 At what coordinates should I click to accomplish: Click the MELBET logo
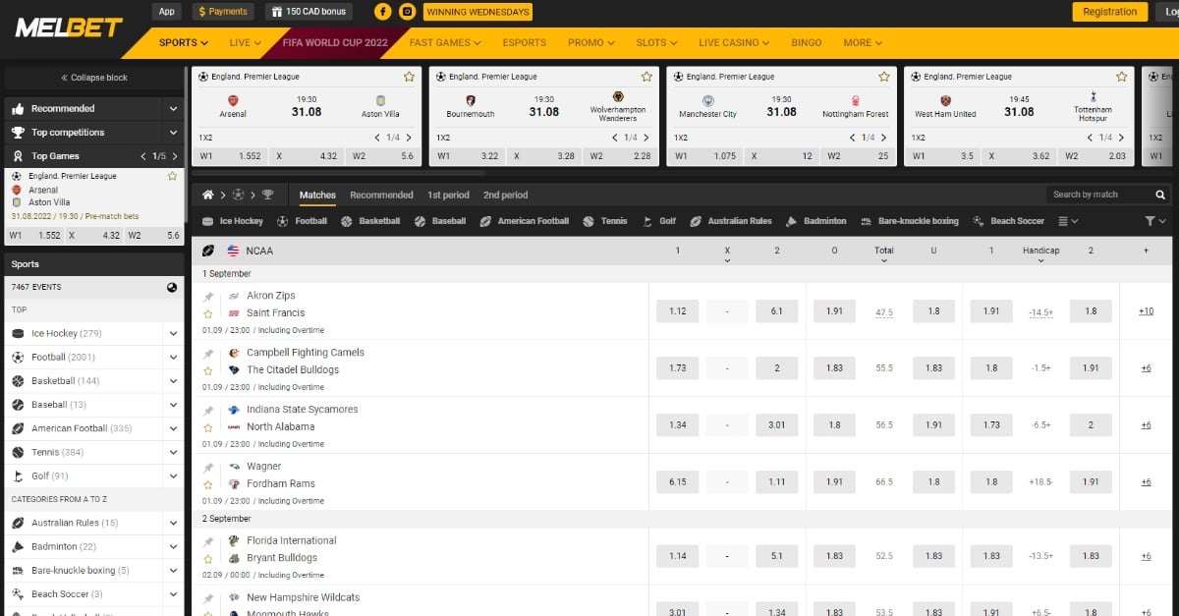click(69, 27)
